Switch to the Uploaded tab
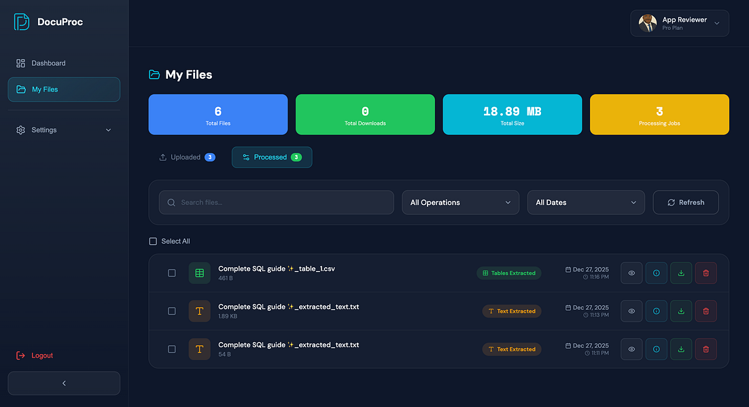The image size is (749, 407). pos(187,157)
